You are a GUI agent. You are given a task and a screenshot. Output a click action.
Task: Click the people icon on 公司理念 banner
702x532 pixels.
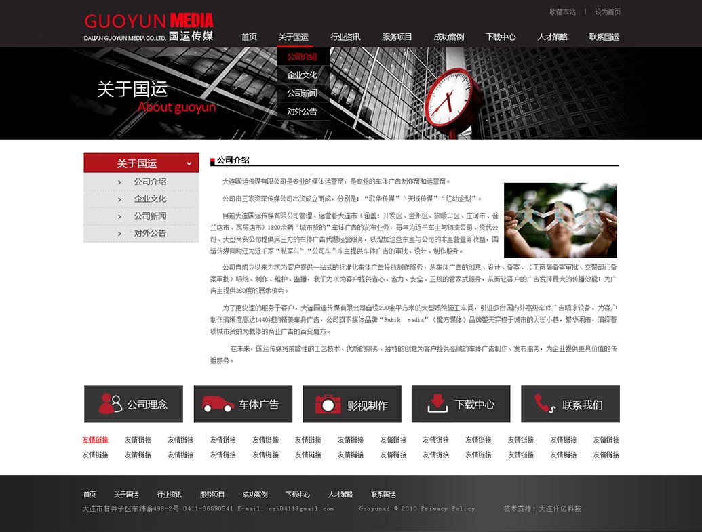pos(110,404)
